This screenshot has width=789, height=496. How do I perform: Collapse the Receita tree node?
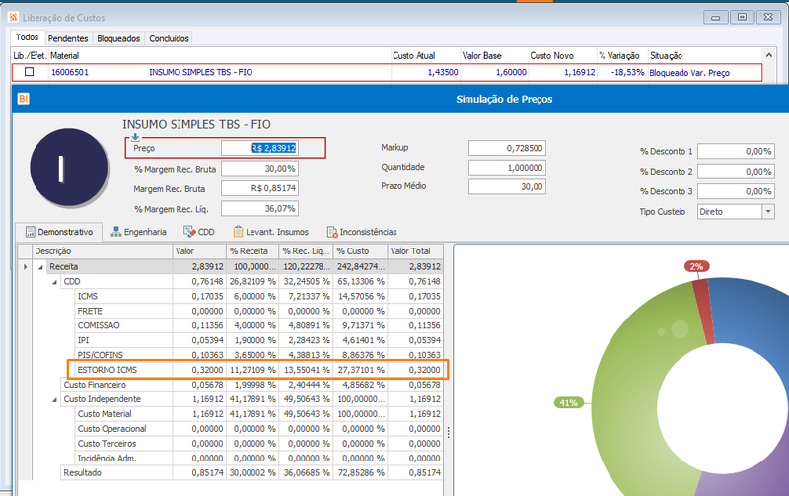(40, 267)
